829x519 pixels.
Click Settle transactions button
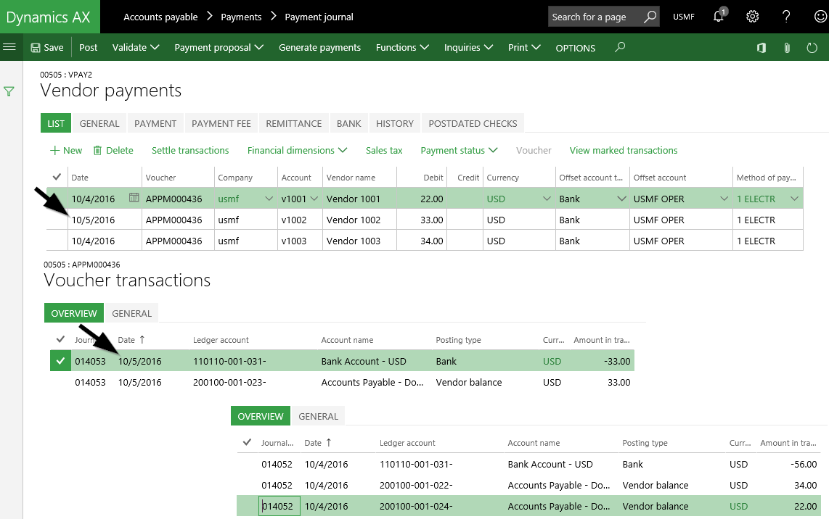point(190,151)
